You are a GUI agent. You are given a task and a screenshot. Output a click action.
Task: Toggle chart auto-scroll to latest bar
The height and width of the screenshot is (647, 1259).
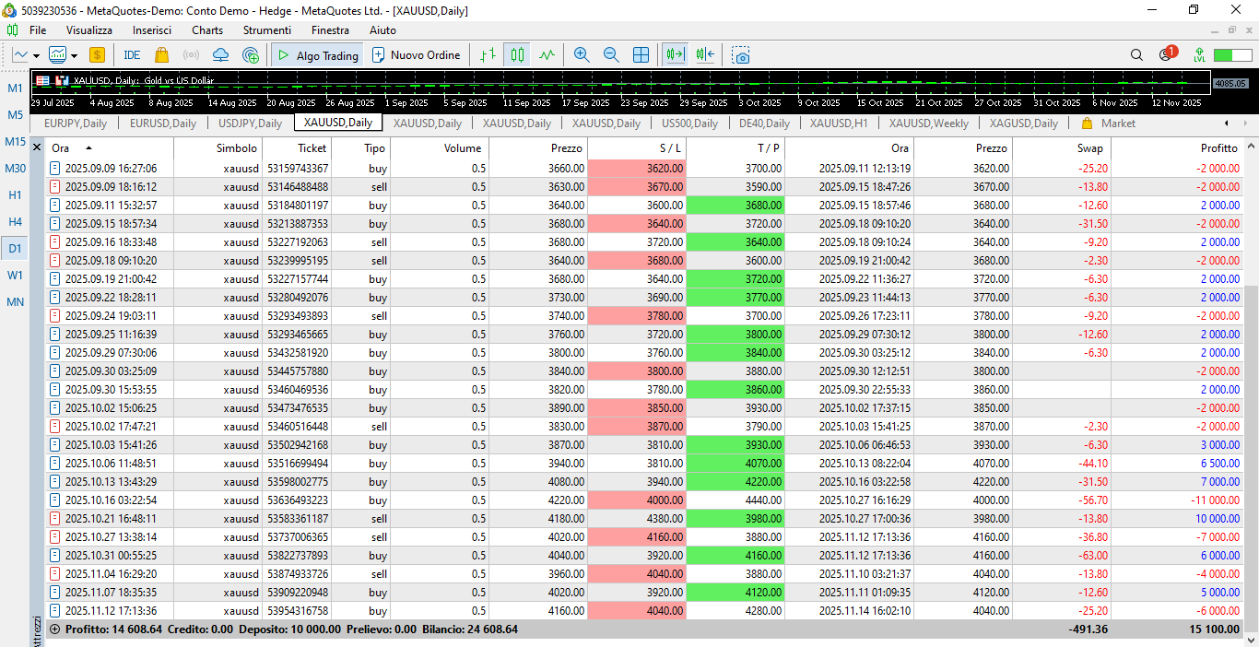coord(676,55)
